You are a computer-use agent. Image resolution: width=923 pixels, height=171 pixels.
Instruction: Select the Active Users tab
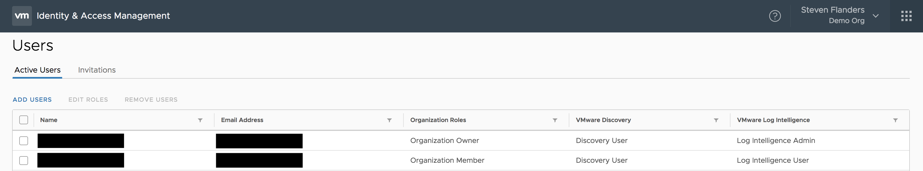37,70
